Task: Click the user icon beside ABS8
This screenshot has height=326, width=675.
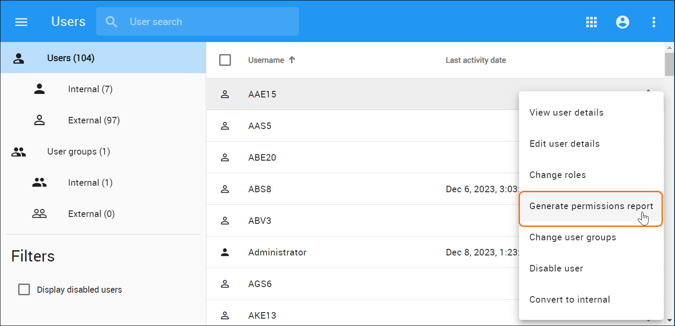Action: click(225, 189)
